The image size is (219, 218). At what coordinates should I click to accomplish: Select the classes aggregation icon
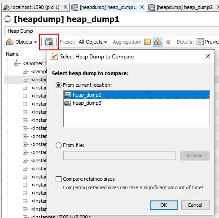[x=158, y=42]
